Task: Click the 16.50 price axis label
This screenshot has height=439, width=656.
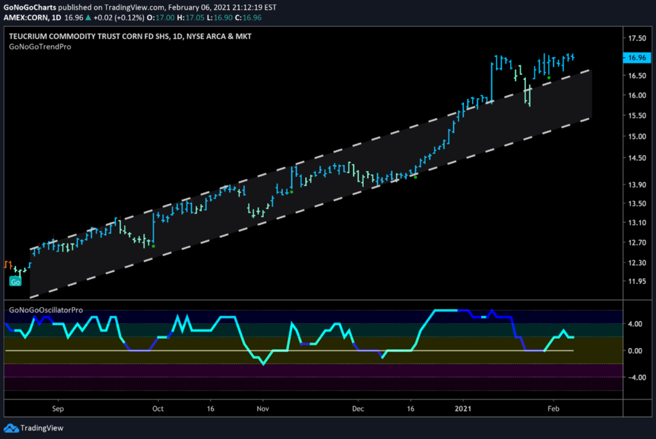Action: (637, 76)
